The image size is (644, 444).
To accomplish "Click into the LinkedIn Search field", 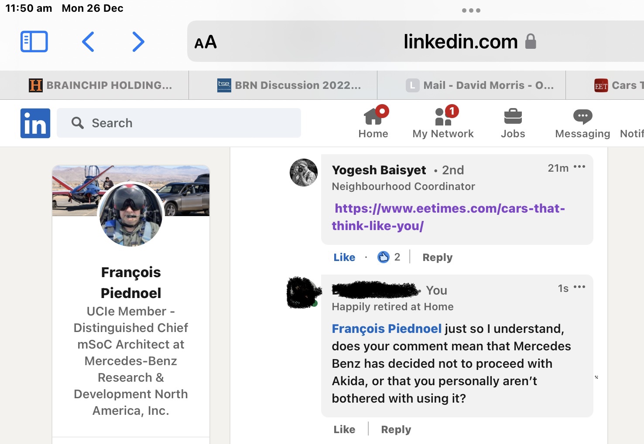I will (179, 123).
